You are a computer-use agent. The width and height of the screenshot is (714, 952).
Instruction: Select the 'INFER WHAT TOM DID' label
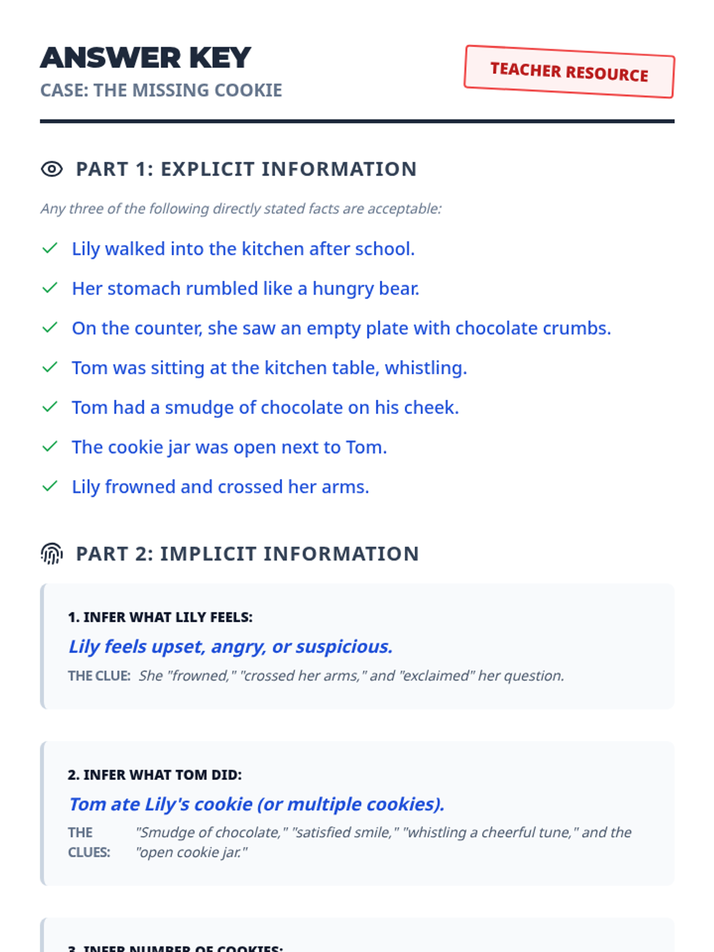click(155, 775)
